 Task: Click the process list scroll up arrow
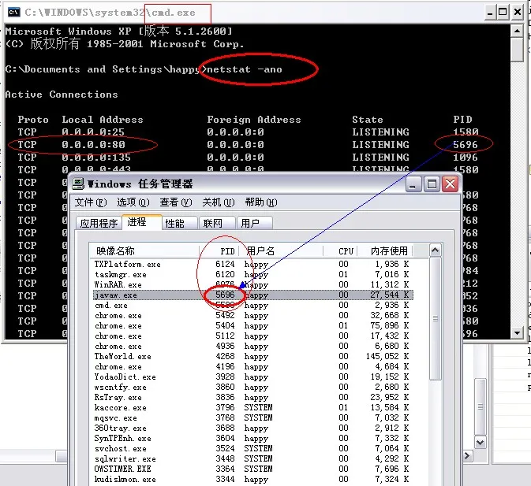(x=436, y=250)
